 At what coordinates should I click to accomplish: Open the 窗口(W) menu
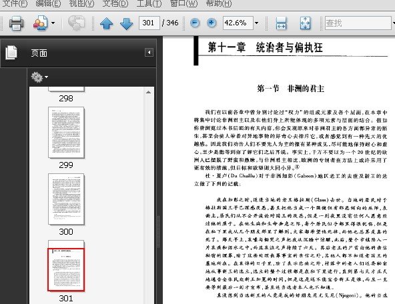click(x=183, y=3)
